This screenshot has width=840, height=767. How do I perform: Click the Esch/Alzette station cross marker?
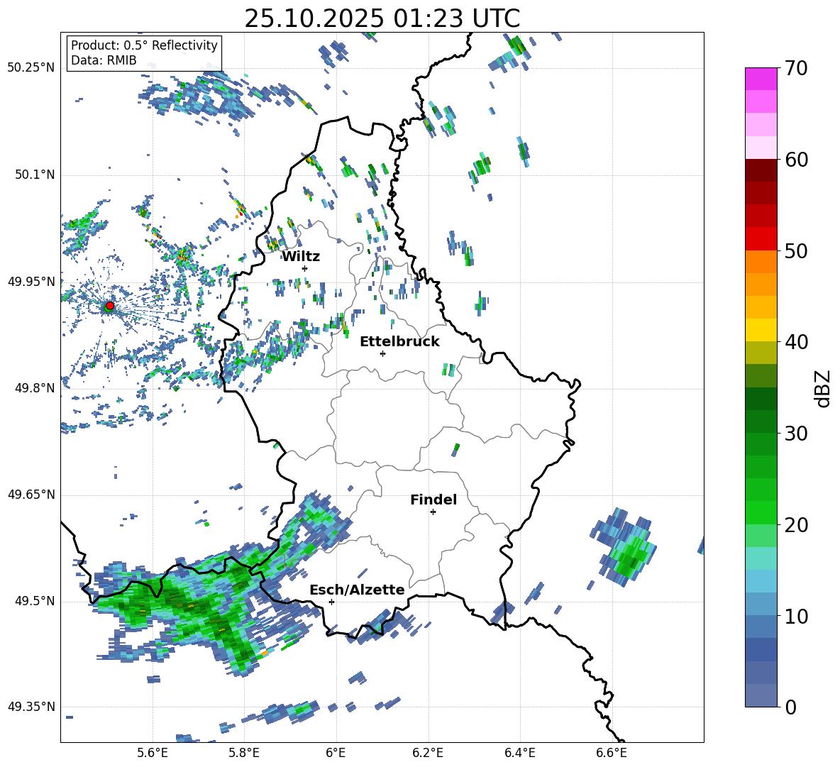(x=331, y=602)
